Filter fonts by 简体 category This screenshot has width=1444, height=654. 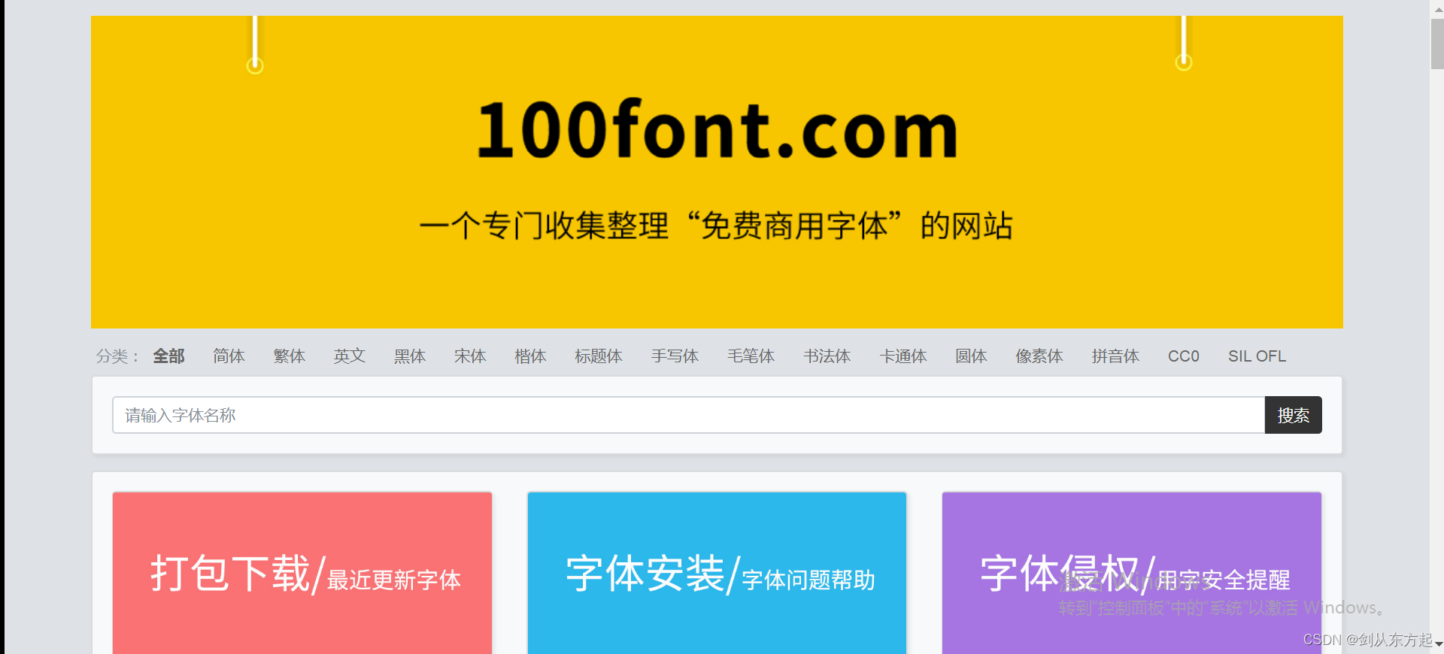[229, 356]
